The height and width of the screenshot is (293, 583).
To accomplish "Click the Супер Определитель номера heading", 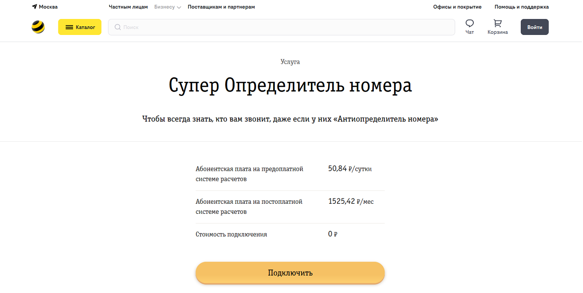I will (x=290, y=86).
